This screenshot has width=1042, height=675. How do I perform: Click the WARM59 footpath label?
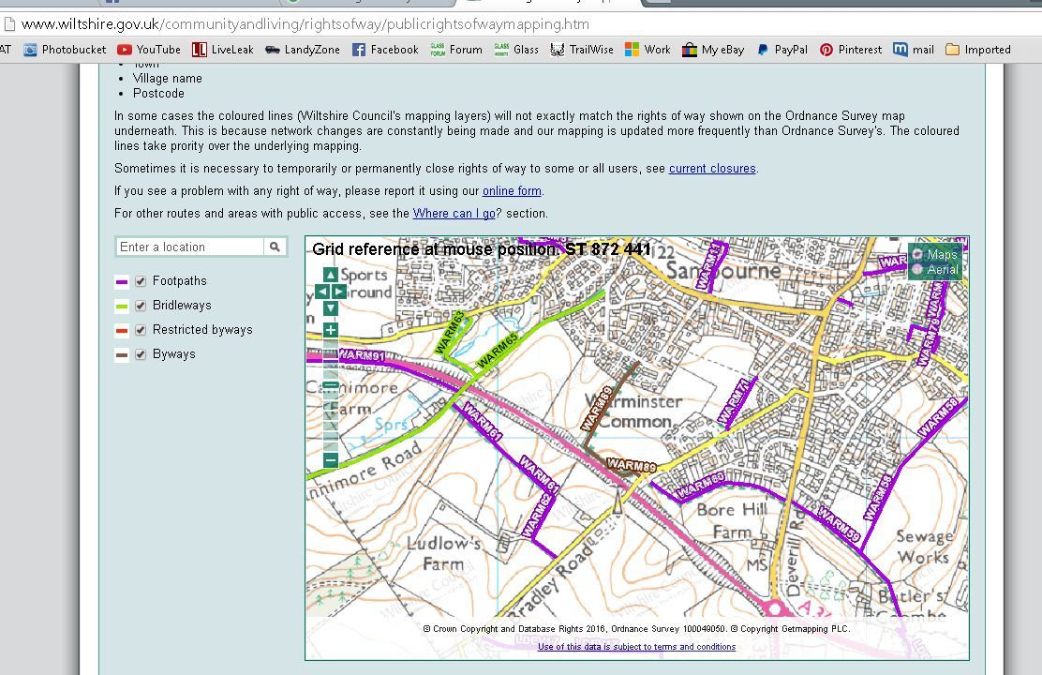[x=839, y=525]
